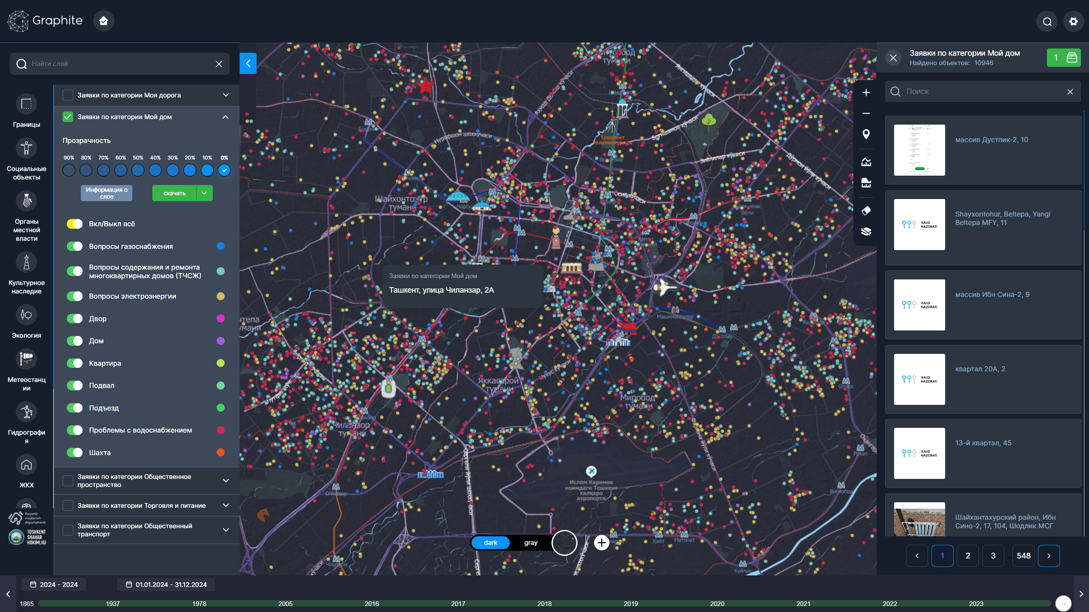
Task: Switch basemap to gray style
Action: click(x=530, y=543)
